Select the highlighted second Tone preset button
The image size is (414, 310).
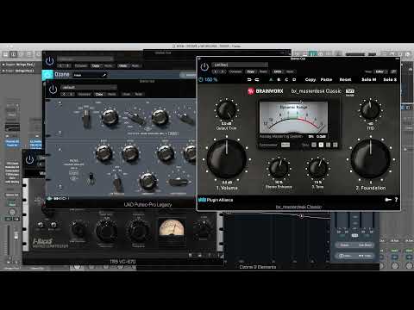point(321,145)
